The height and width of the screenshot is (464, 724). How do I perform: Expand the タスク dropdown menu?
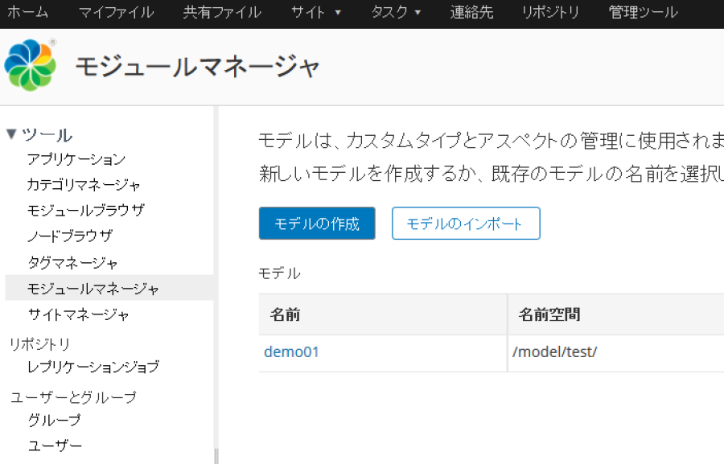[x=396, y=13]
